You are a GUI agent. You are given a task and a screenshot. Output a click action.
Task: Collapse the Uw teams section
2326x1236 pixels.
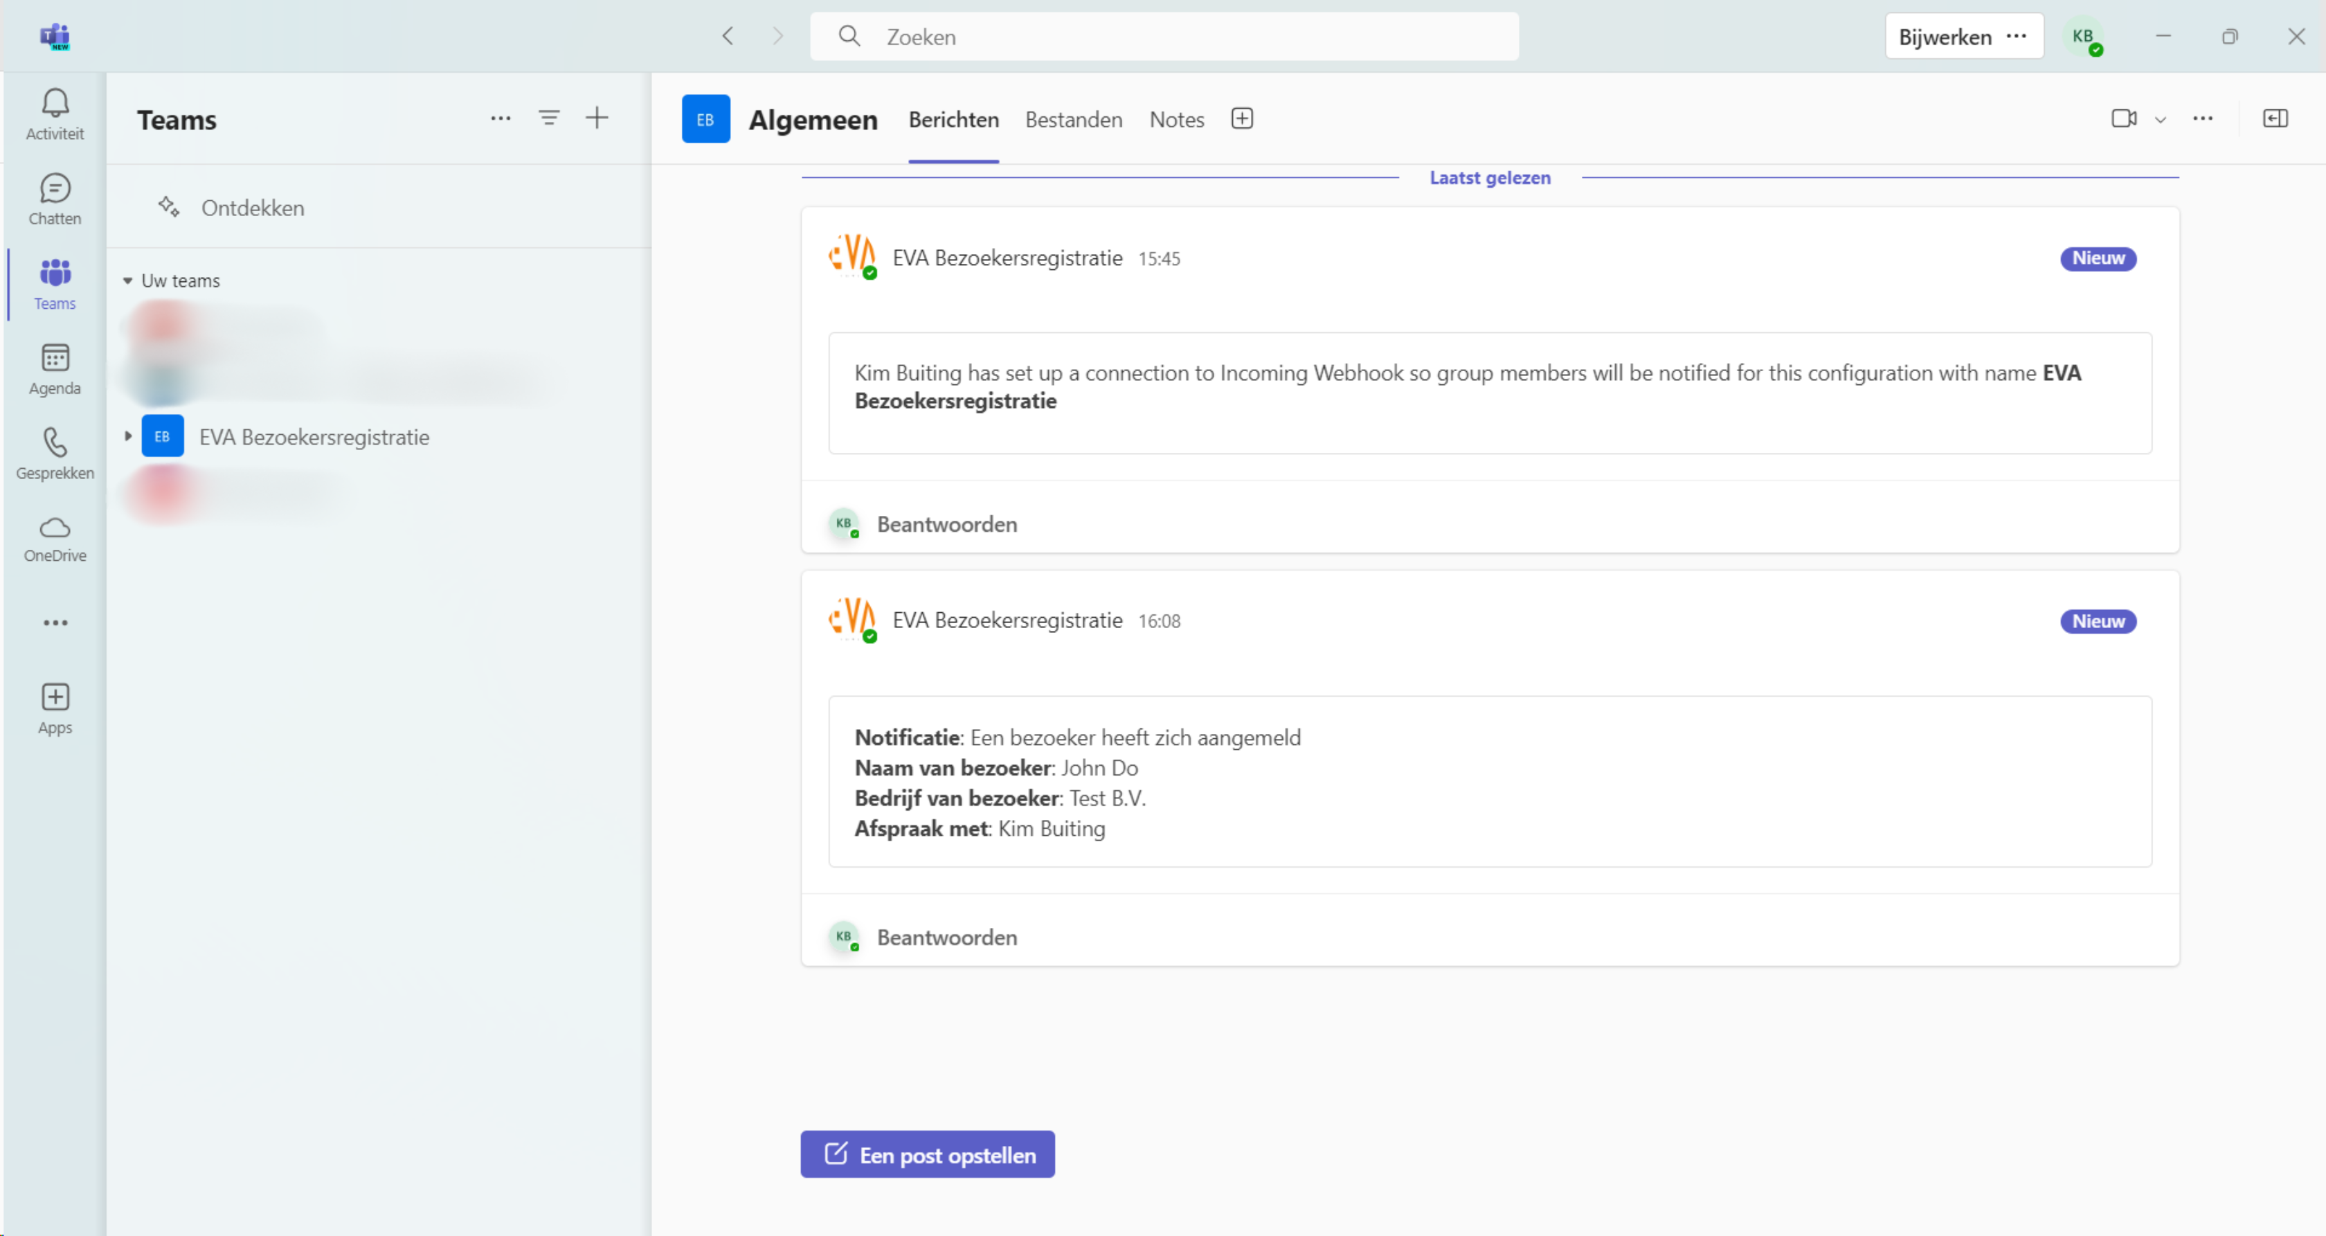[128, 281]
